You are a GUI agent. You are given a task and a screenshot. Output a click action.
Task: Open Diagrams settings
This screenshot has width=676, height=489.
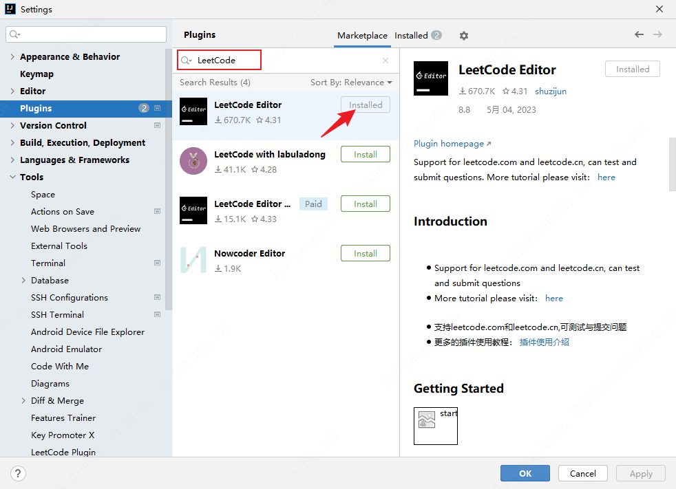[x=50, y=384]
